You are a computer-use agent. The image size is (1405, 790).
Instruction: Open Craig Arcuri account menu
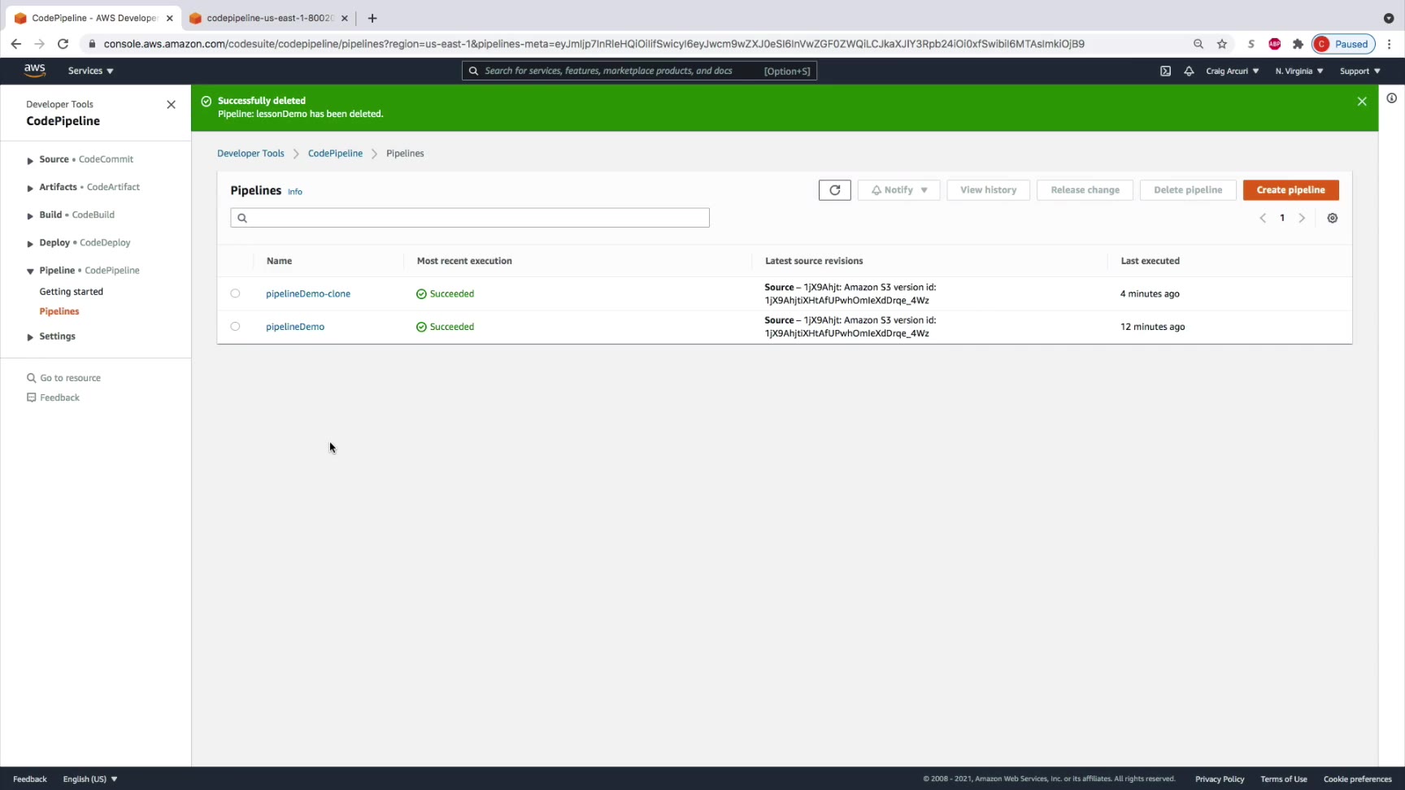pyautogui.click(x=1232, y=72)
